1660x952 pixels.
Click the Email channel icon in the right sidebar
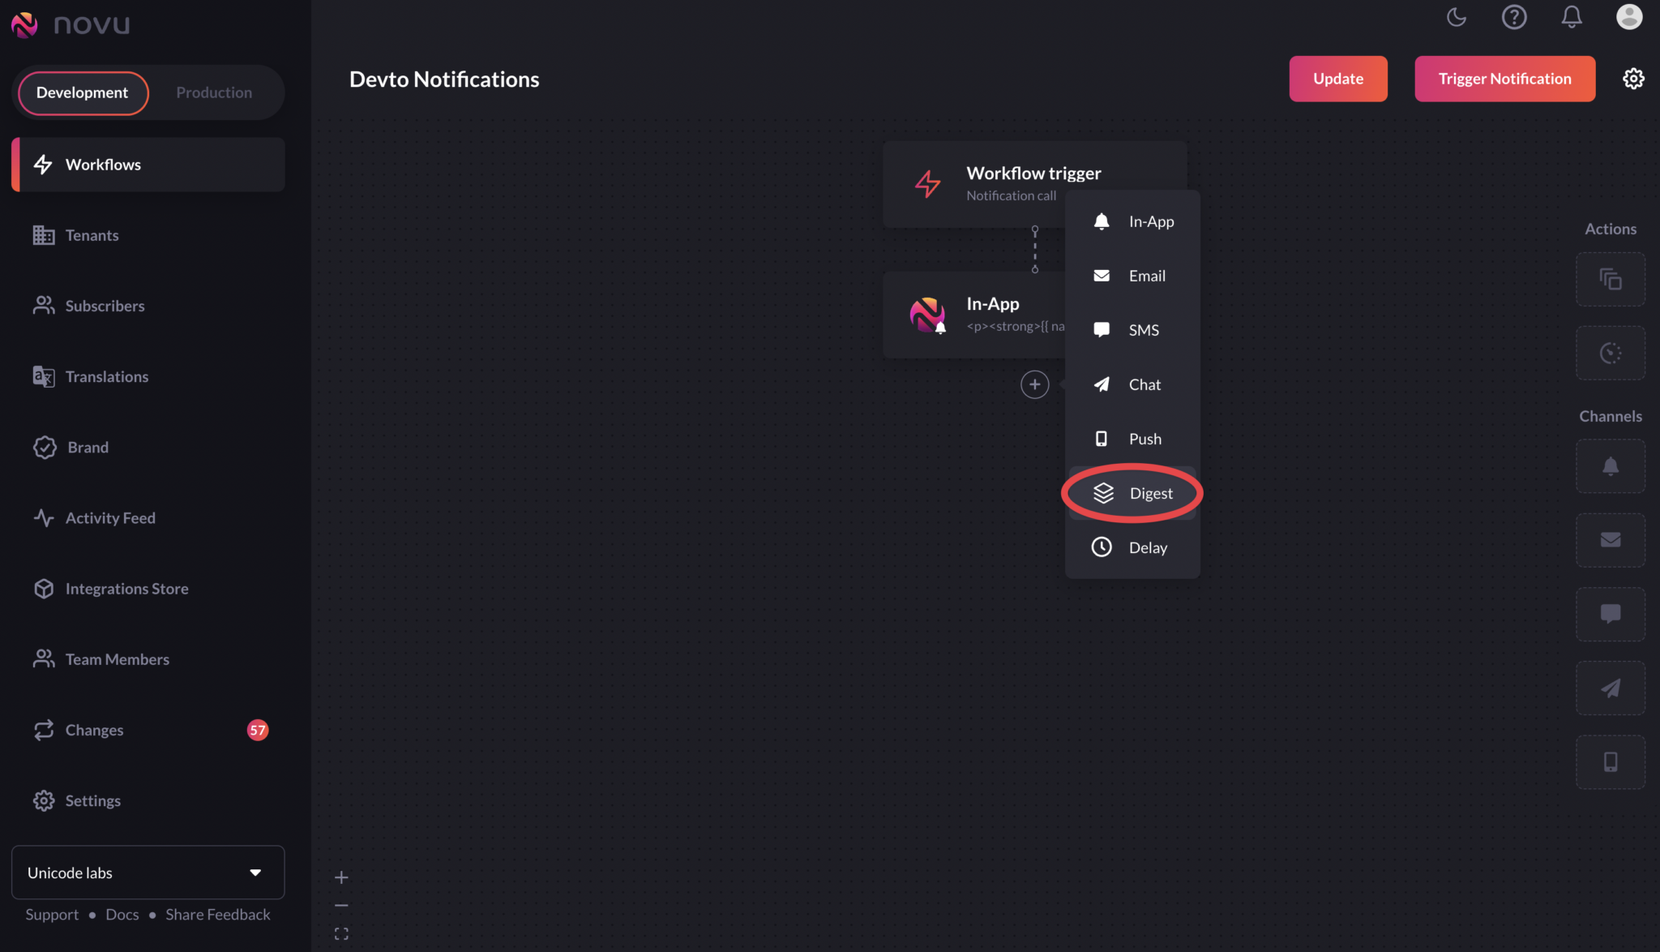[x=1611, y=540]
